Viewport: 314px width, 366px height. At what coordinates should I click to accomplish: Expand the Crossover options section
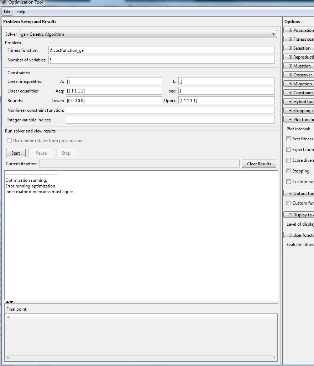click(291, 75)
